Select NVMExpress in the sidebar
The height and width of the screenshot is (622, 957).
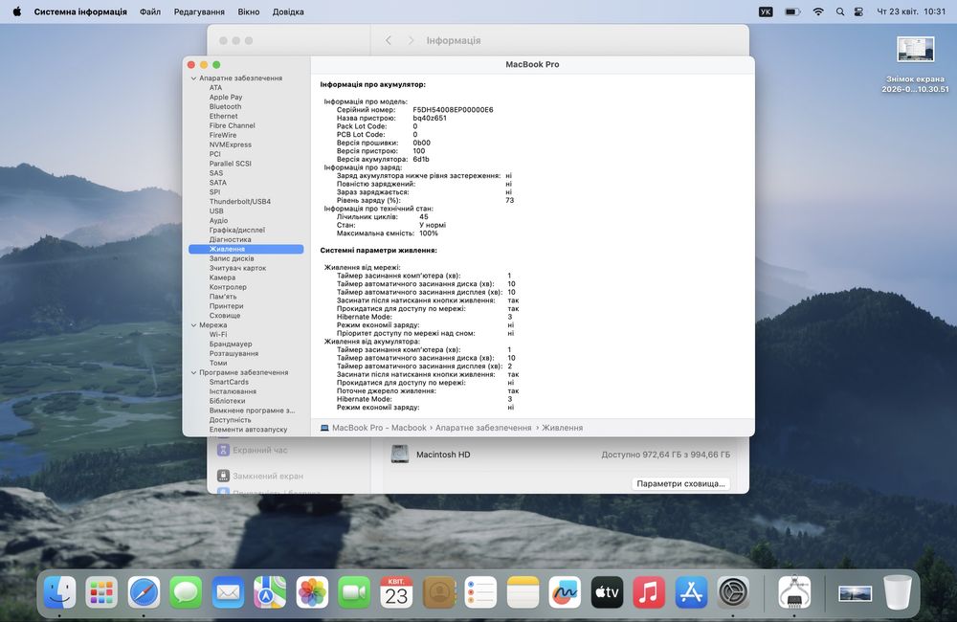click(x=230, y=144)
